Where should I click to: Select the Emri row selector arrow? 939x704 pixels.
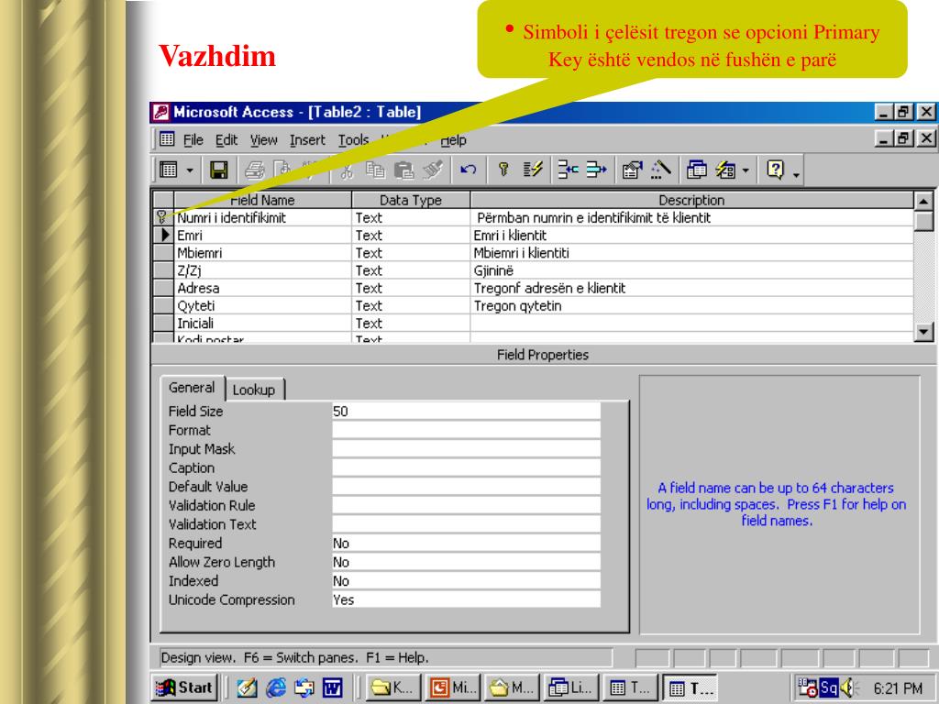(163, 236)
